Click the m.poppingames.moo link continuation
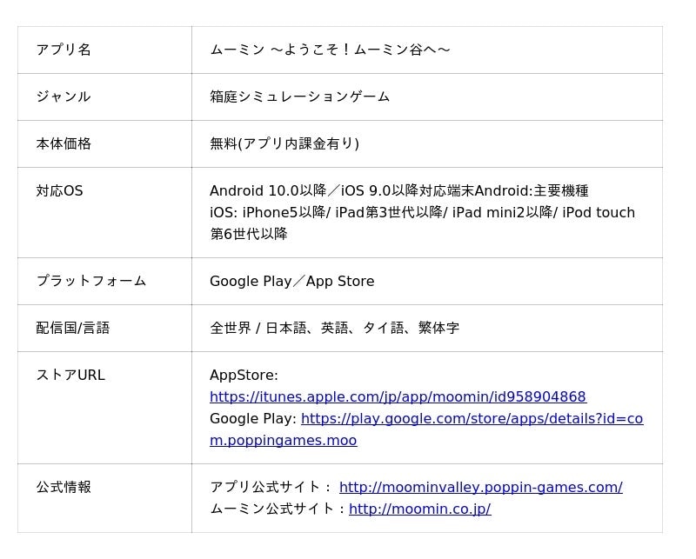The image size is (696, 559). click(284, 440)
